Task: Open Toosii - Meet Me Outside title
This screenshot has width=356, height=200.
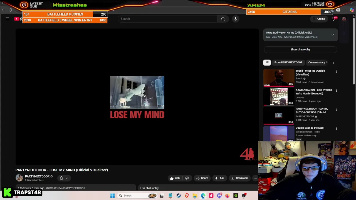Action: pos(310,72)
